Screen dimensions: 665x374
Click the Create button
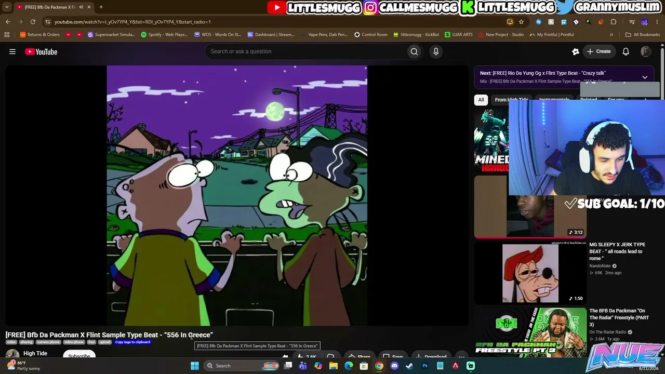click(598, 51)
